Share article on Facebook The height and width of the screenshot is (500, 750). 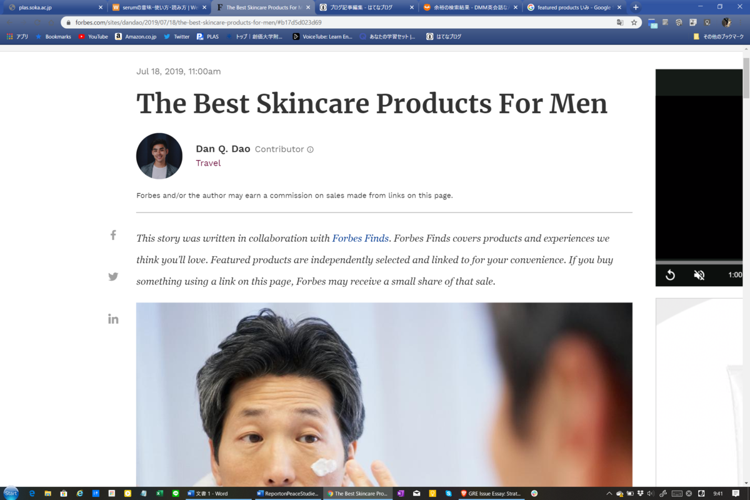tap(113, 235)
